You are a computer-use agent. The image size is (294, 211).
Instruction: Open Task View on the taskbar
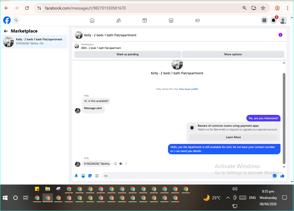[26, 198]
